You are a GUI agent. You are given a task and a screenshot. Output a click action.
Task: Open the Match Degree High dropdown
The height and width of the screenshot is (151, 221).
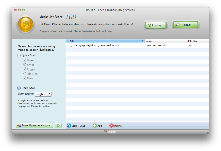tap(43, 94)
